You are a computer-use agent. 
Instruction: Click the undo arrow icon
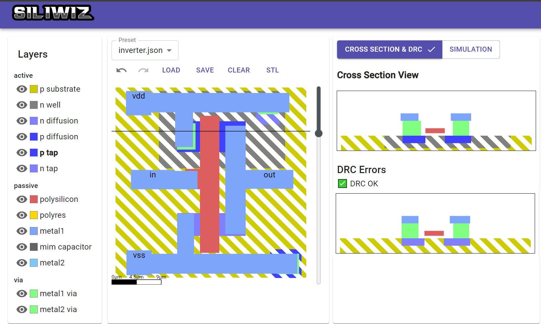pos(121,70)
